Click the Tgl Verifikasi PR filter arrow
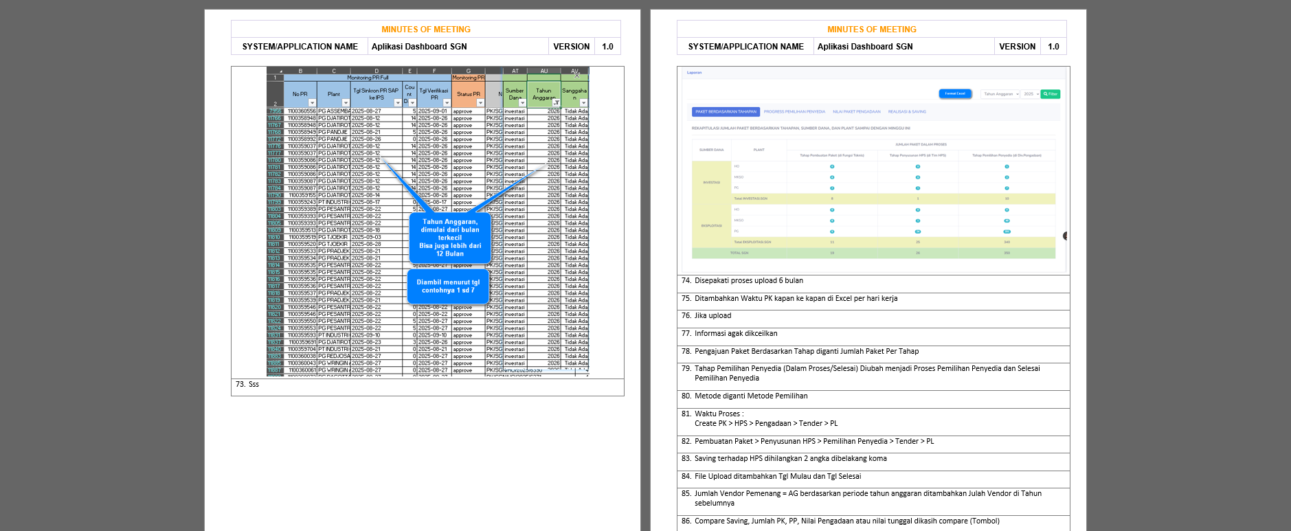The image size is (1291, 531). (x=447, y=103)
